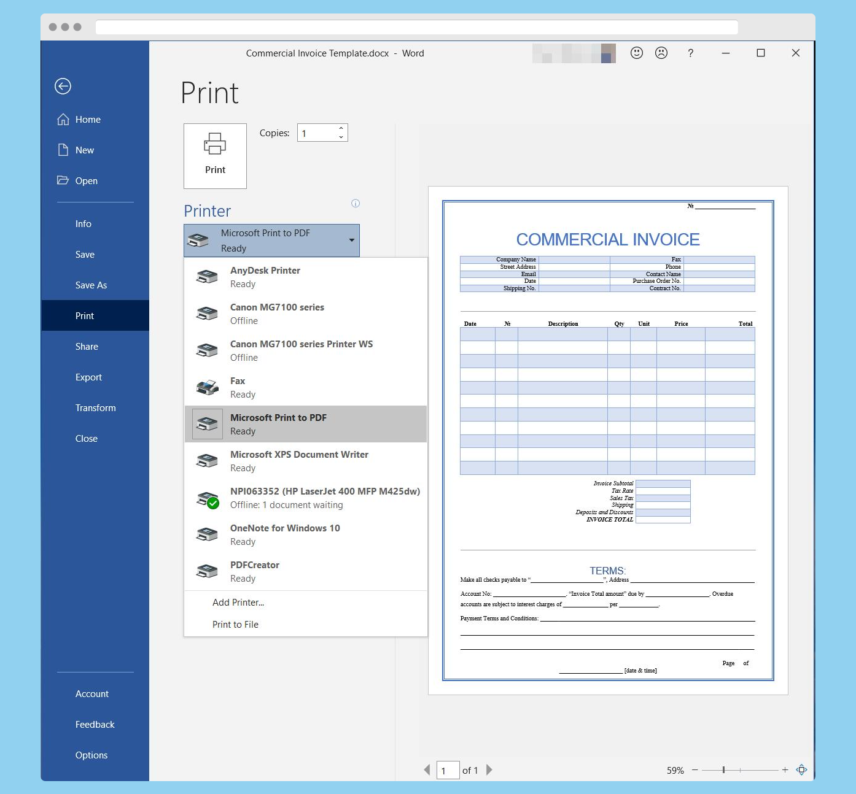
Task: Send a smile feedback from the title bar
Action: (x=636, y=53)
